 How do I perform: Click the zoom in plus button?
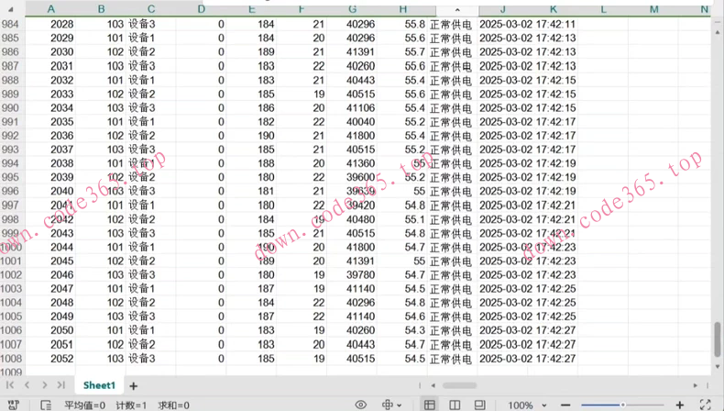coord(680,405)
